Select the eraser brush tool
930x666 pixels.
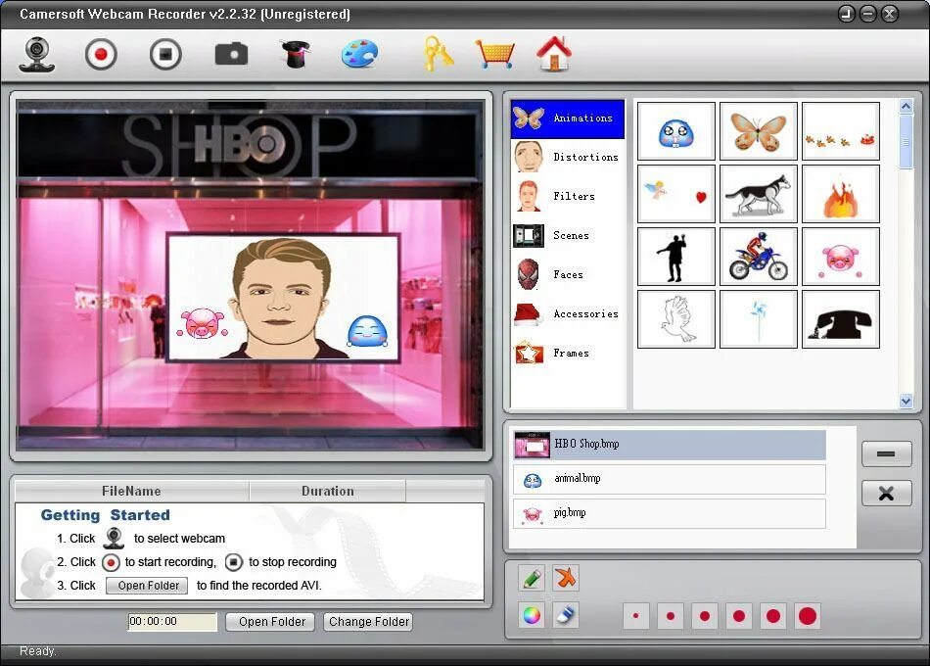pyautogui.click(x=566, y=616)
